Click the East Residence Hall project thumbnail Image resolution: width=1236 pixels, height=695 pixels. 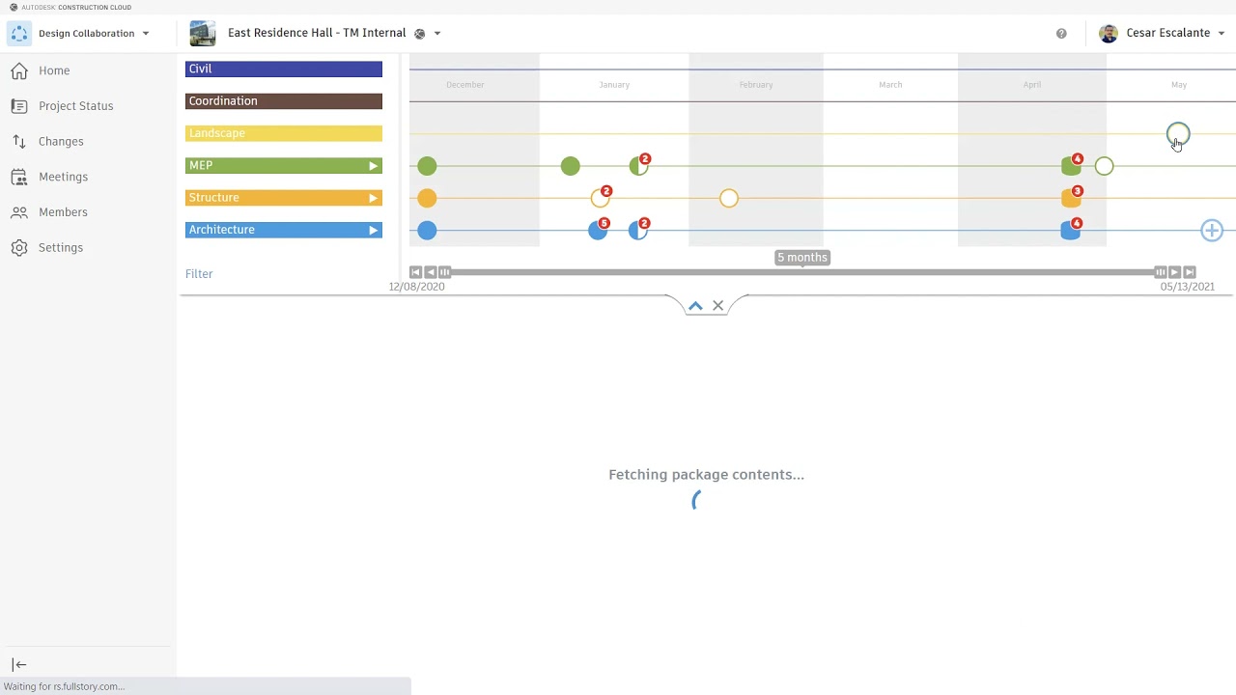point(203,34)
